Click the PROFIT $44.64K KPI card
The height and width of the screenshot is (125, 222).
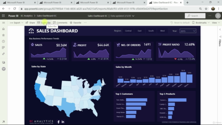tap(91, 51)
